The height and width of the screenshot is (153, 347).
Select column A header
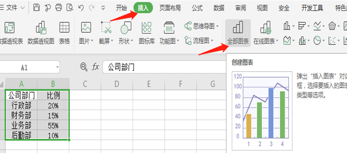point(21,84)
